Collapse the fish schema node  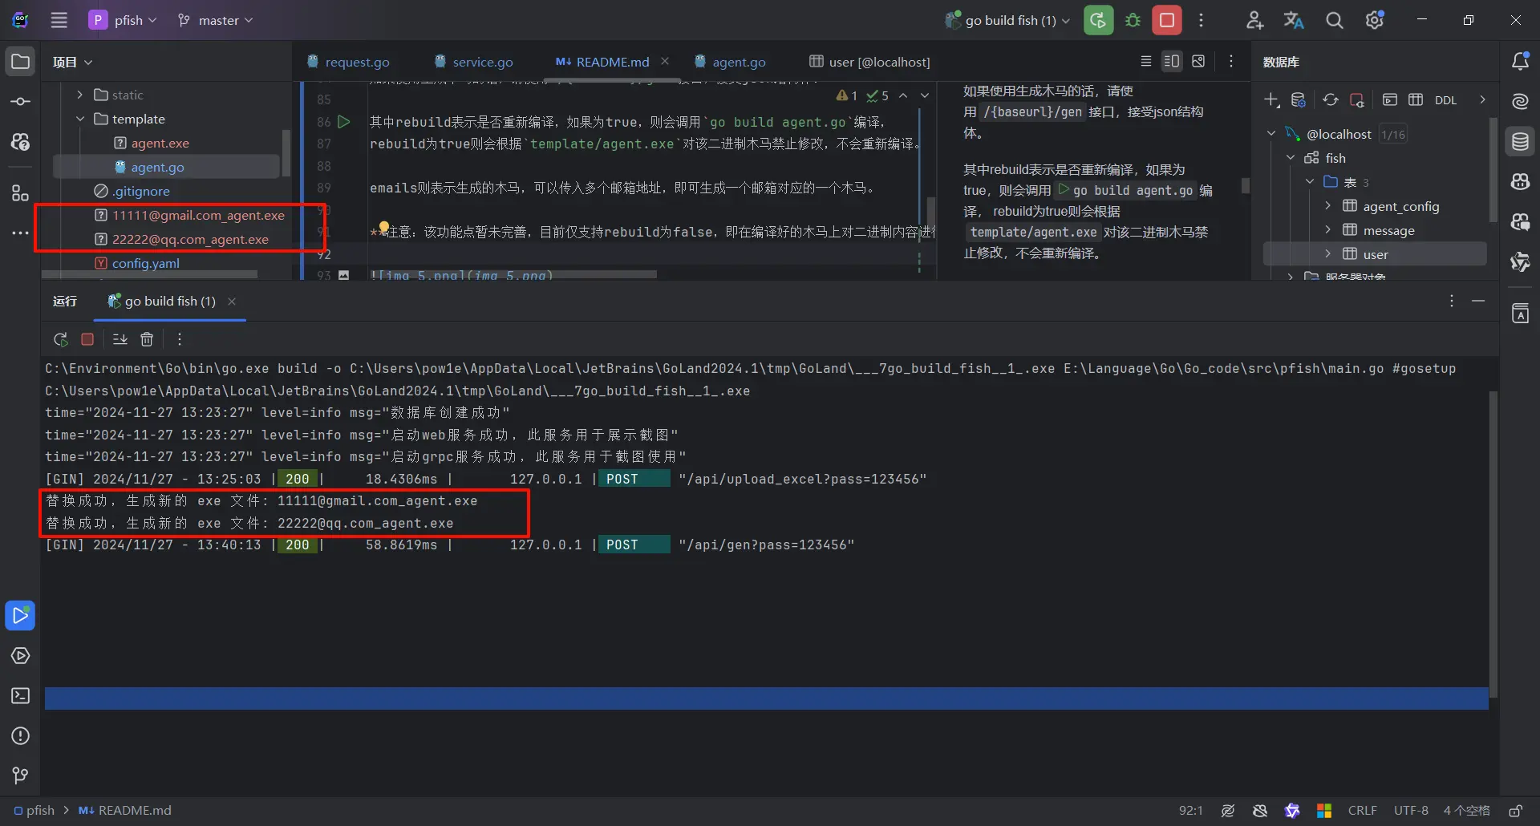click(x=1291, y=158)
